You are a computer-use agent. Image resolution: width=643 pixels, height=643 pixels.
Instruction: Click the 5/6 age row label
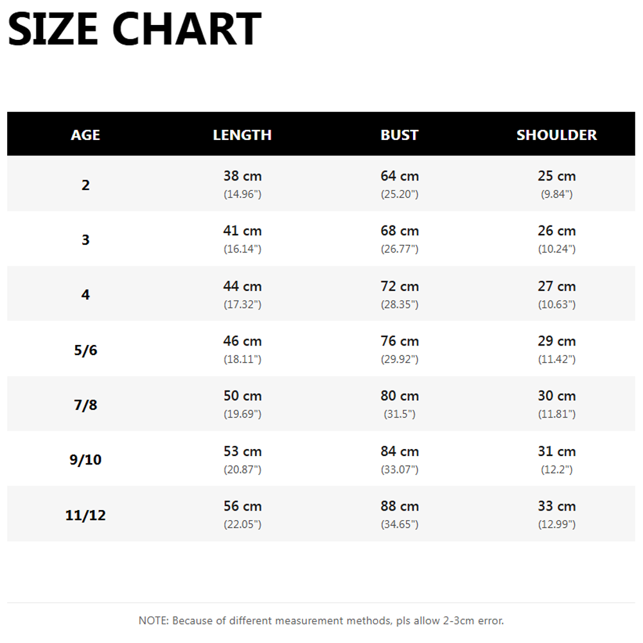85,350
